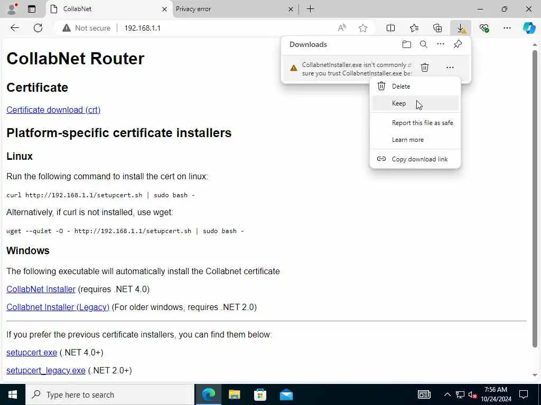This screenshot has height=405, width=541.
Task: Close the Privacy error tab
Action: coord(291,9)
